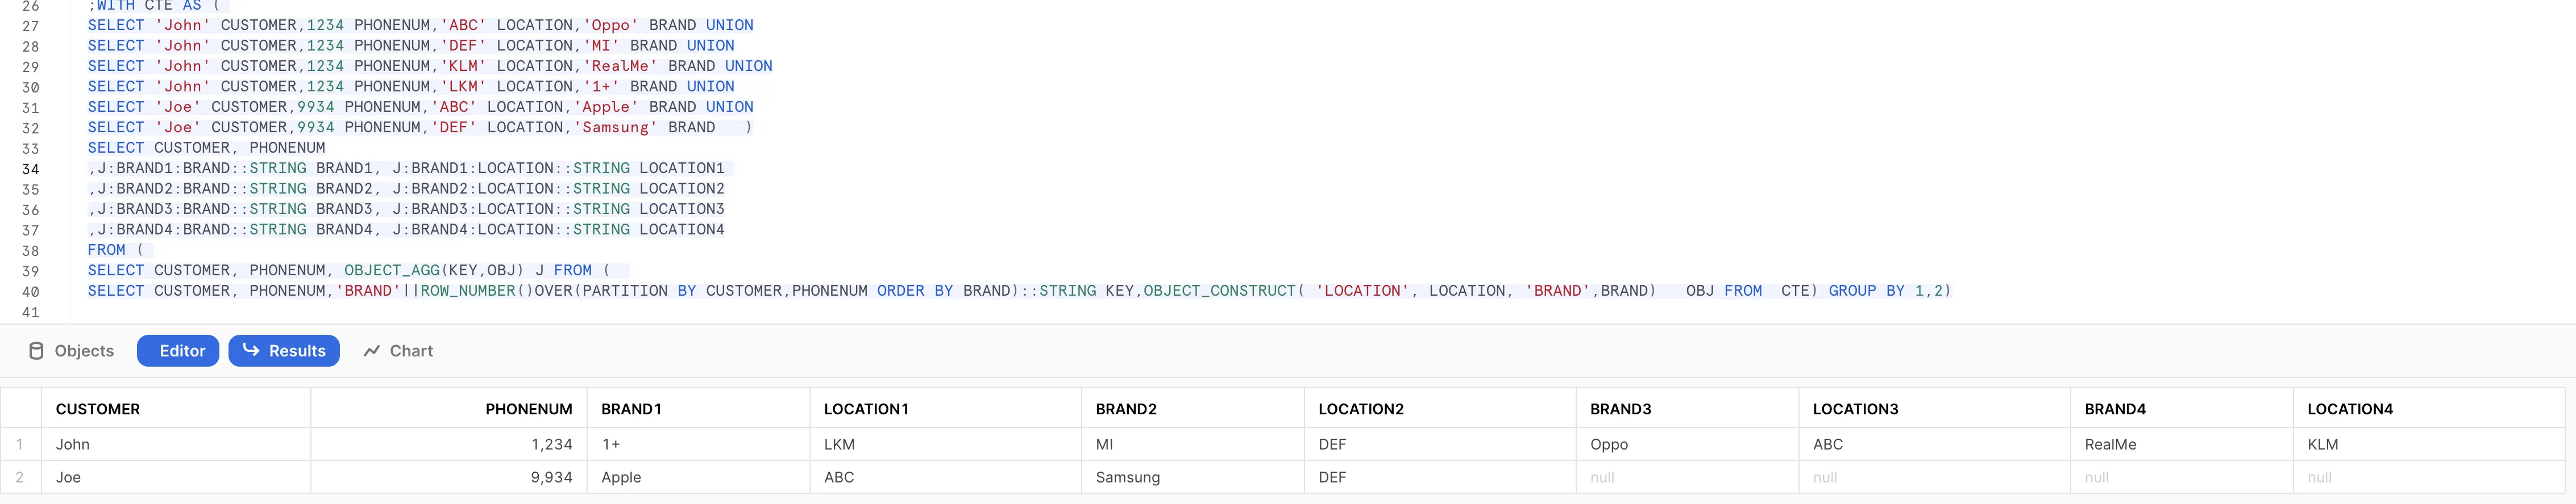Click the Results arrow icon
The width and height of the screenshot is (2576, 504).
251,350
